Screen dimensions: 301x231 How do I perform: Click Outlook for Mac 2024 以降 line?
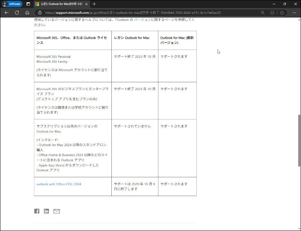click(x=71, y=147)
